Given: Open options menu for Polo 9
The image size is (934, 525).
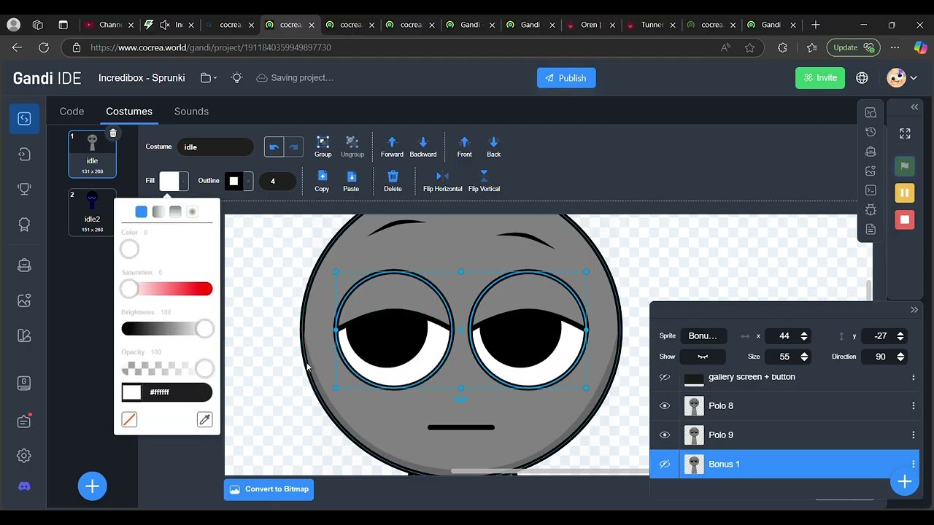Looking at the screenshot, I should (x=913, y=435).
